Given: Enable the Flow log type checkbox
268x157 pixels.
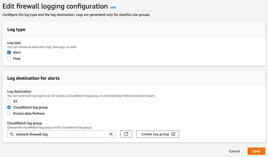Looking at the screenshot, I should click(9, 59).
